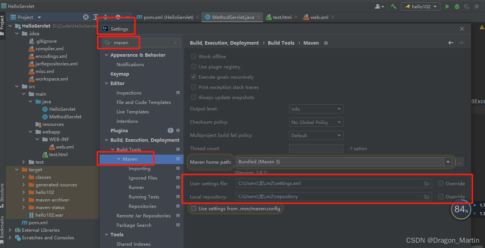Image resolution: width=485 pixels, height=248 pixels.
Task: Open hello102 run configuration dropdown
Action: 421,6
